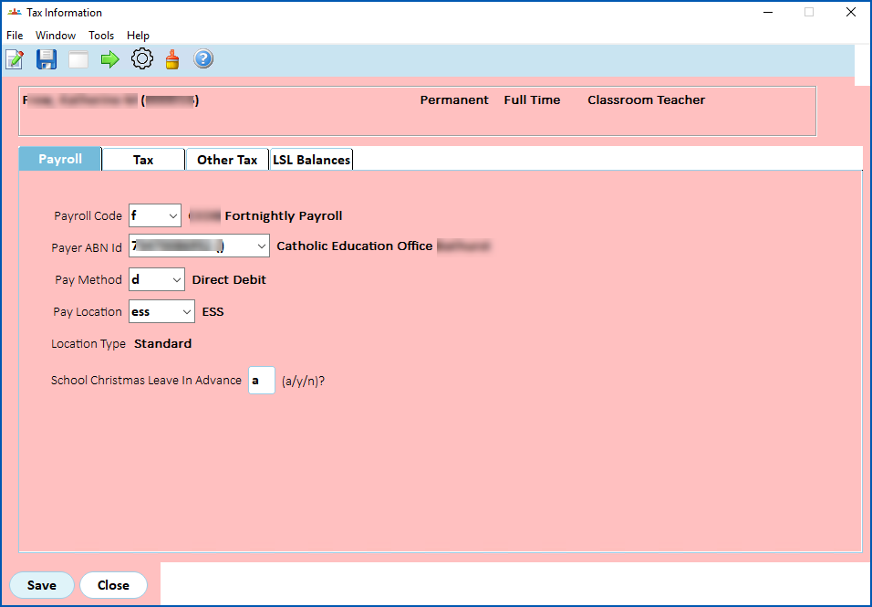
Task: Click the Close button
Action: (113, 585)
